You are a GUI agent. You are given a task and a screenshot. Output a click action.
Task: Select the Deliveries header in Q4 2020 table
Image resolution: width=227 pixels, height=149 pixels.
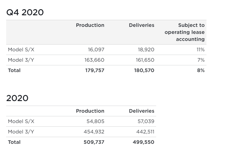142,25
